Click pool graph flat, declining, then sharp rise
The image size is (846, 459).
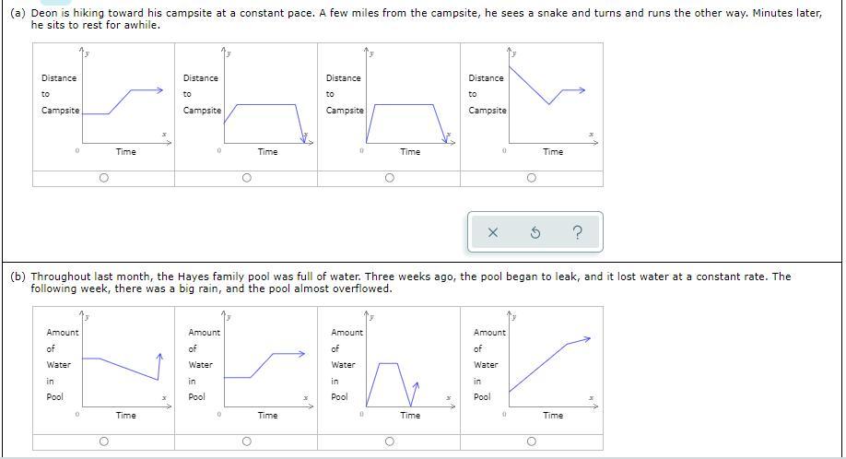pyautogui.click(x=103, y=371)
